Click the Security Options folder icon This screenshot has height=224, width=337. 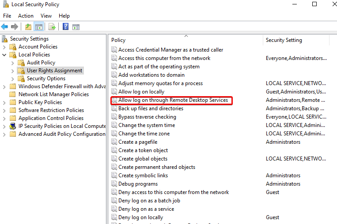[x=21, y=78]
